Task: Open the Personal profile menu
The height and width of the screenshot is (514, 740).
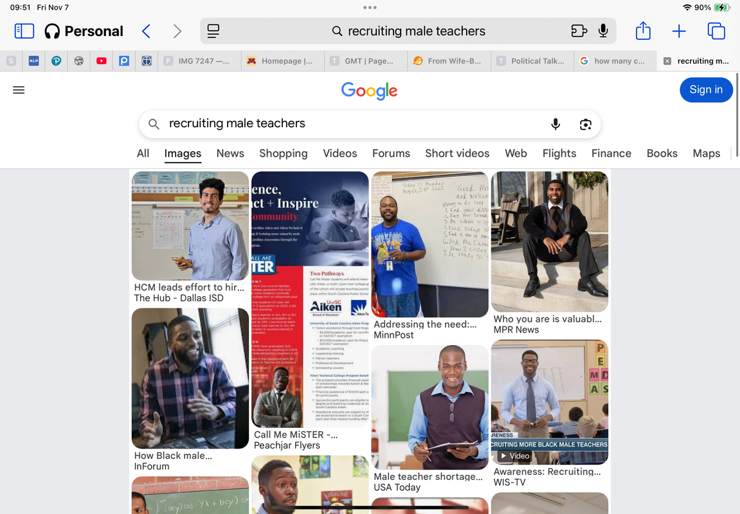Action: tap(84, 31)
